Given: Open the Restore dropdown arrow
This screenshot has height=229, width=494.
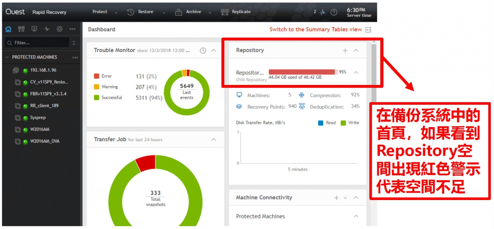Looking at the screenshot, I should (164, 13).
